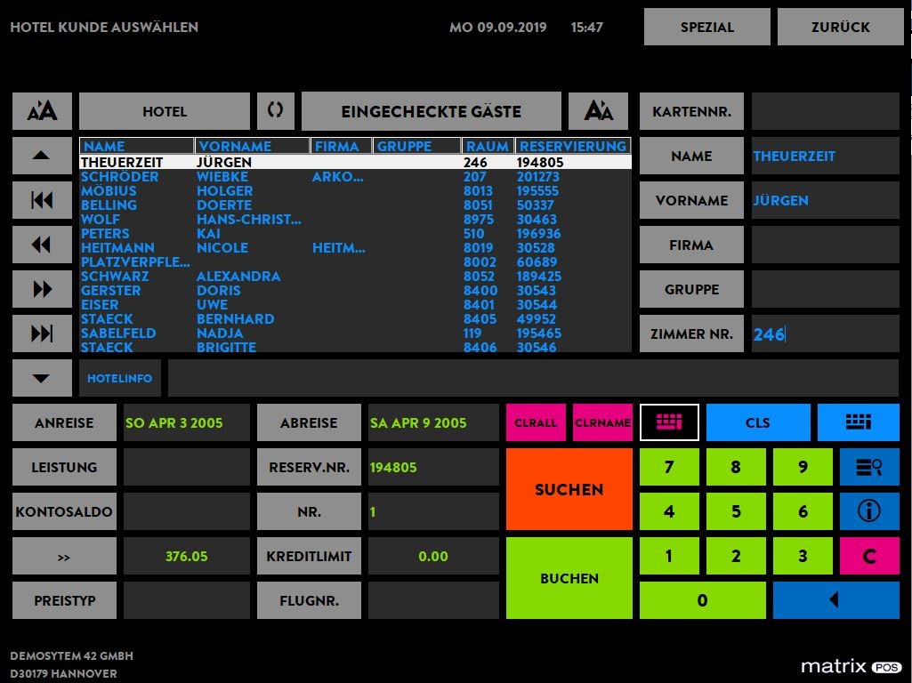Screen dimensions: 912x683
Task: Toggle the blue keypad layout icon
Action: tap(858, 422)
